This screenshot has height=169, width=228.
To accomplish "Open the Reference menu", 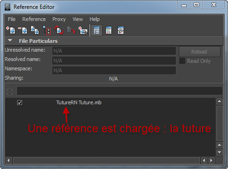I will [x=34, y=19].
